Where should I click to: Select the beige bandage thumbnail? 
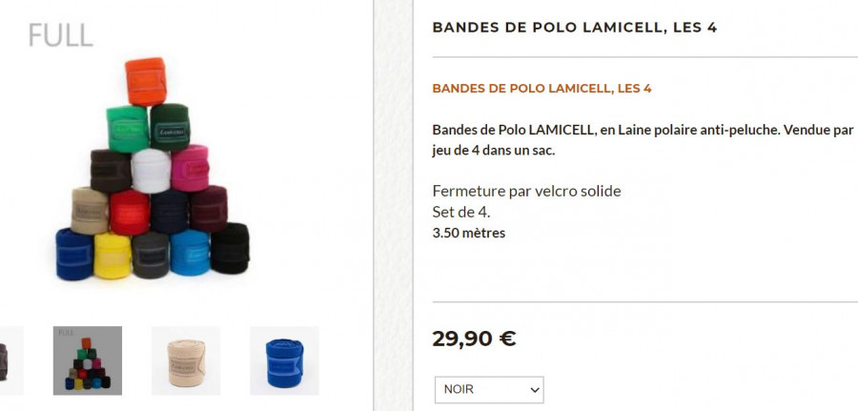point(186,360)
